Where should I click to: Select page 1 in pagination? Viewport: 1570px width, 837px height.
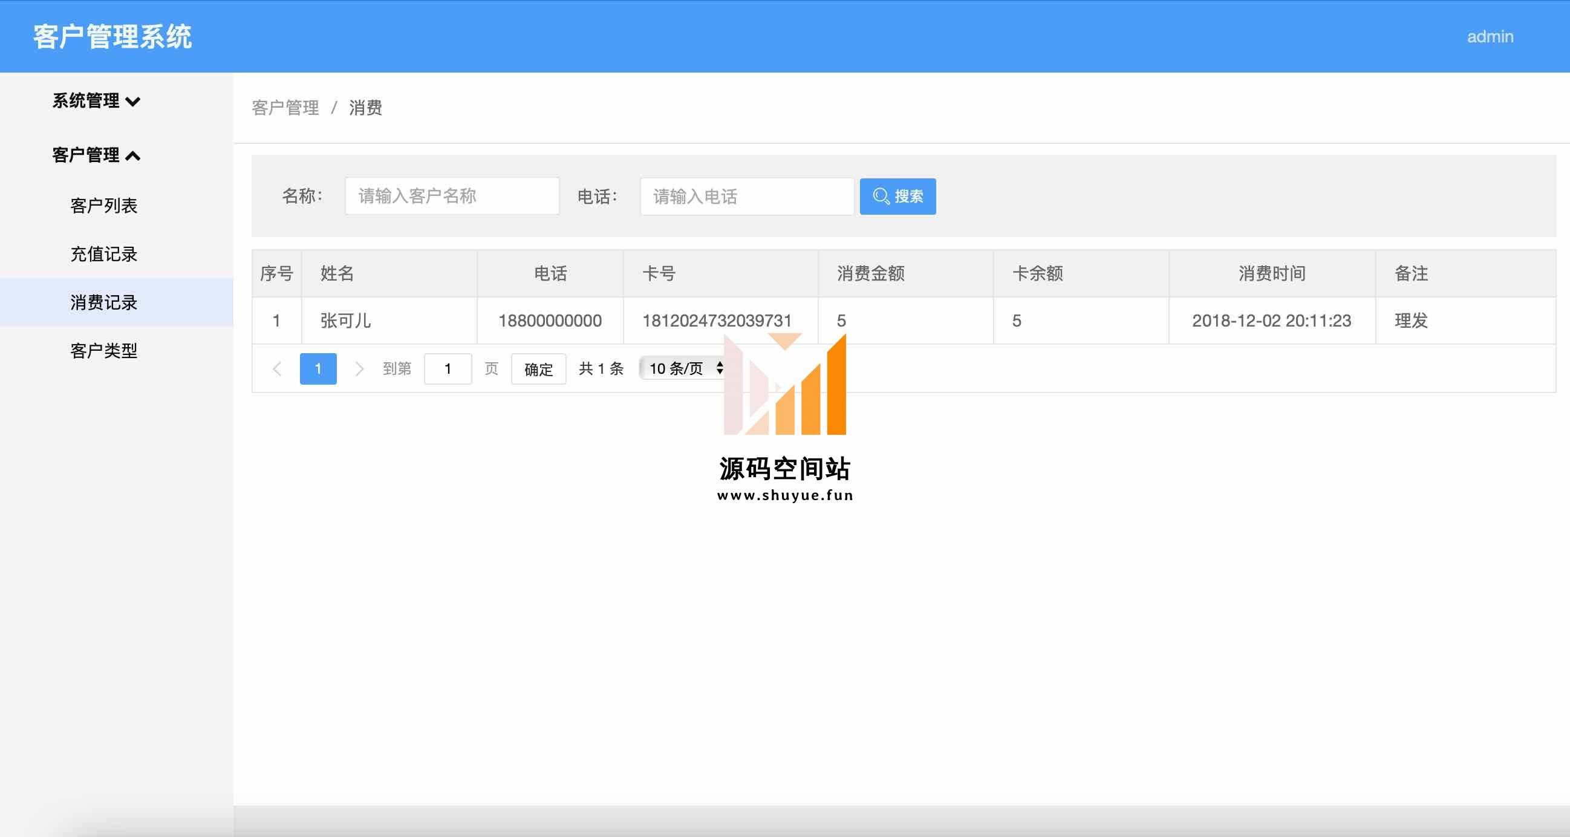click(x=318, y=369)
